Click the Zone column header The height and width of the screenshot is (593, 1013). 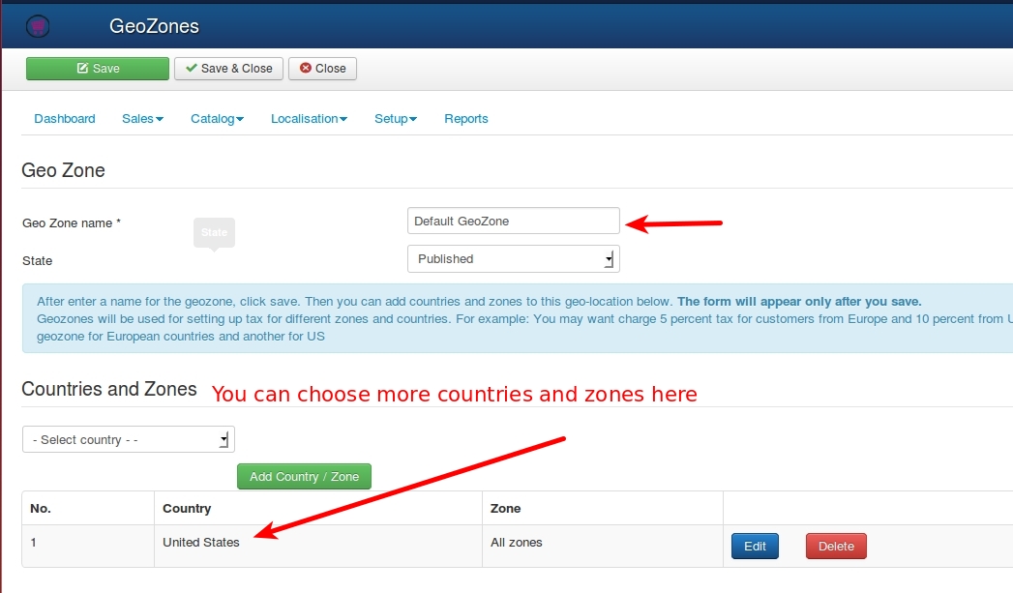tap(505, 509)
